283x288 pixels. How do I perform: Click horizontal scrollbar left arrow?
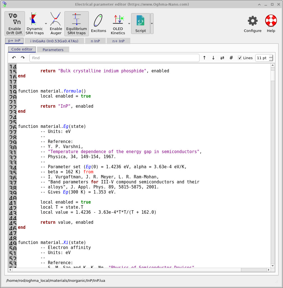pos(10,270)
